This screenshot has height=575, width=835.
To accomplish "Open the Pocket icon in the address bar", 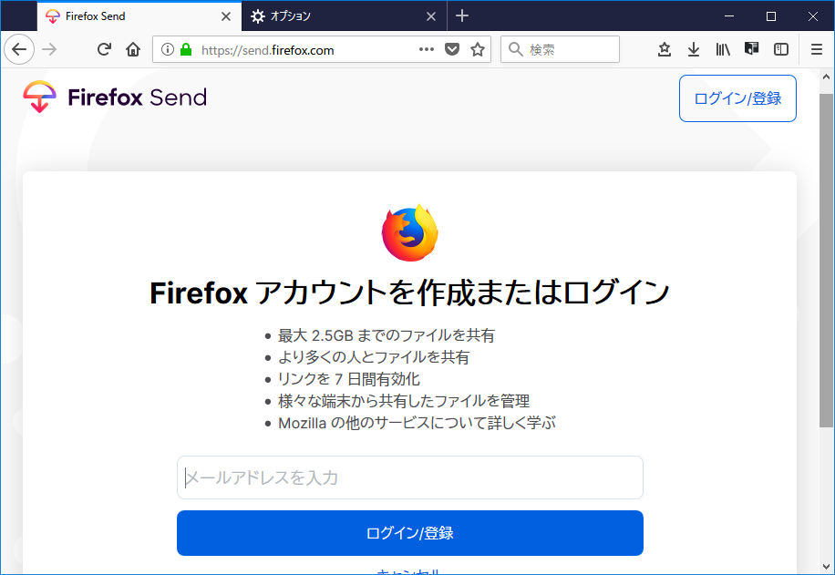I will click(x=452, y=49).
